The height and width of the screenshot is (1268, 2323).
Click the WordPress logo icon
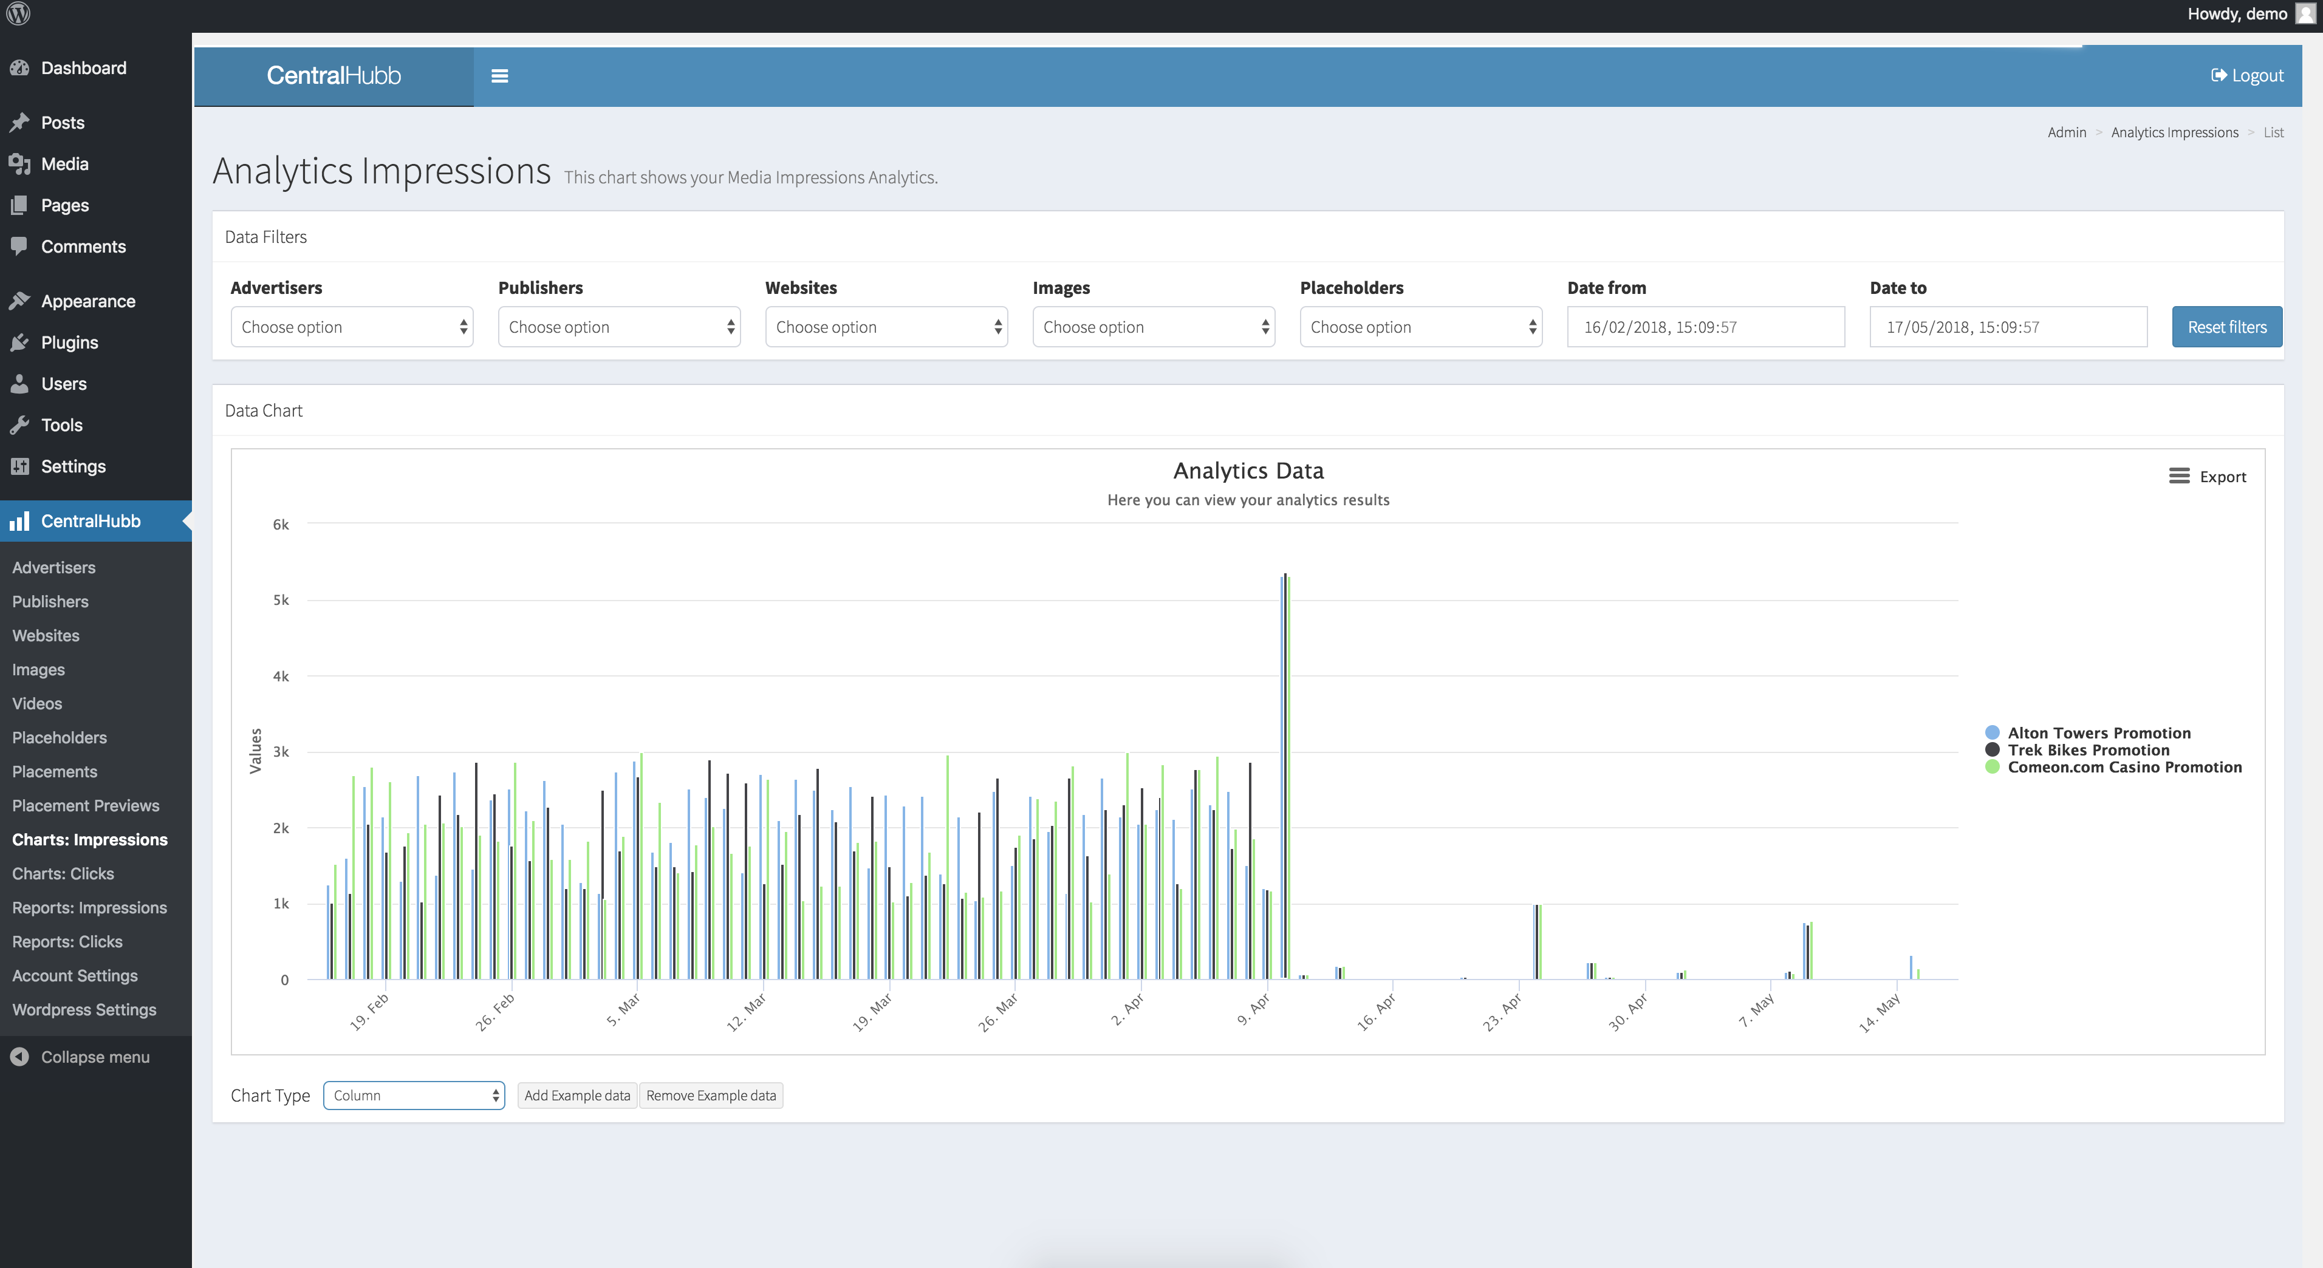(18, 13)
